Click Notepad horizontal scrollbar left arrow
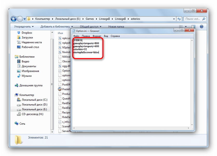The image size is (217, 156). [x=74, y=128]
